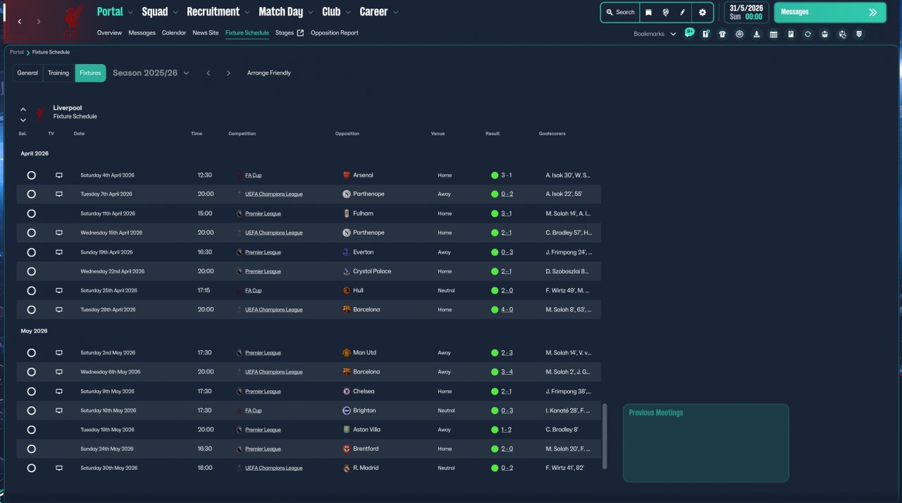Select the R. Madrid fixture radio button
Screen dimensions: 902x503
(x=31, y=468)
